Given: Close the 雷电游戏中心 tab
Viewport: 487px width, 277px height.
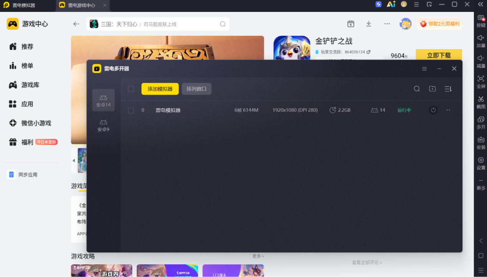Looking at the screenshot, I should (105, 5).
